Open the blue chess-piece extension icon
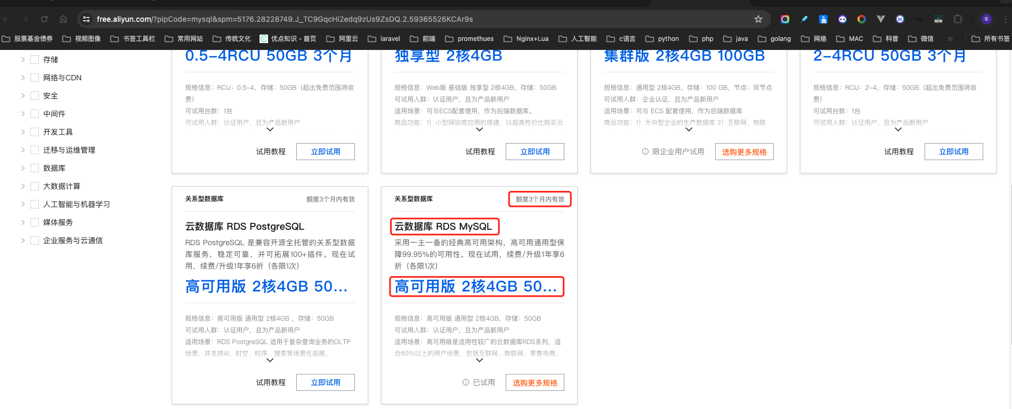Image resolution: width=1012 pixels, height=409 pixels. pos(823,19)
